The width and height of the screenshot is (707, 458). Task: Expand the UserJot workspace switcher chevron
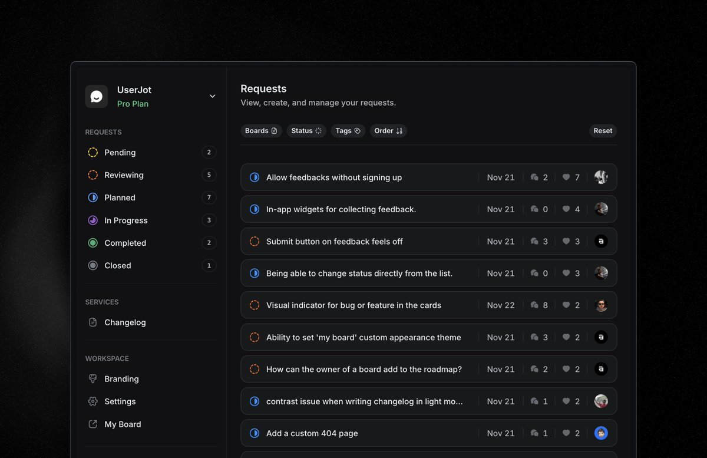(212, 96)
